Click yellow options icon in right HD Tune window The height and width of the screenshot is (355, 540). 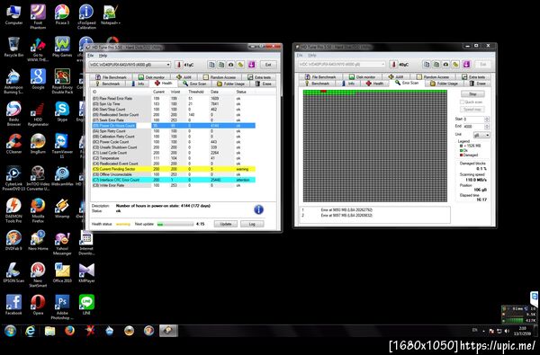pyautogui.click(x=455, y=64)
